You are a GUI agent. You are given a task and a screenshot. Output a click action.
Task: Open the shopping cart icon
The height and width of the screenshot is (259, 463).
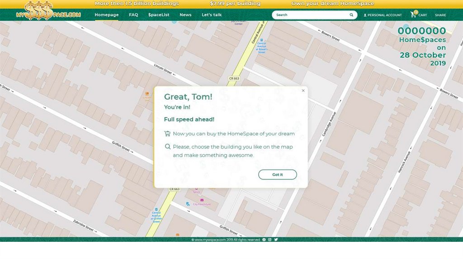(413, 14)
